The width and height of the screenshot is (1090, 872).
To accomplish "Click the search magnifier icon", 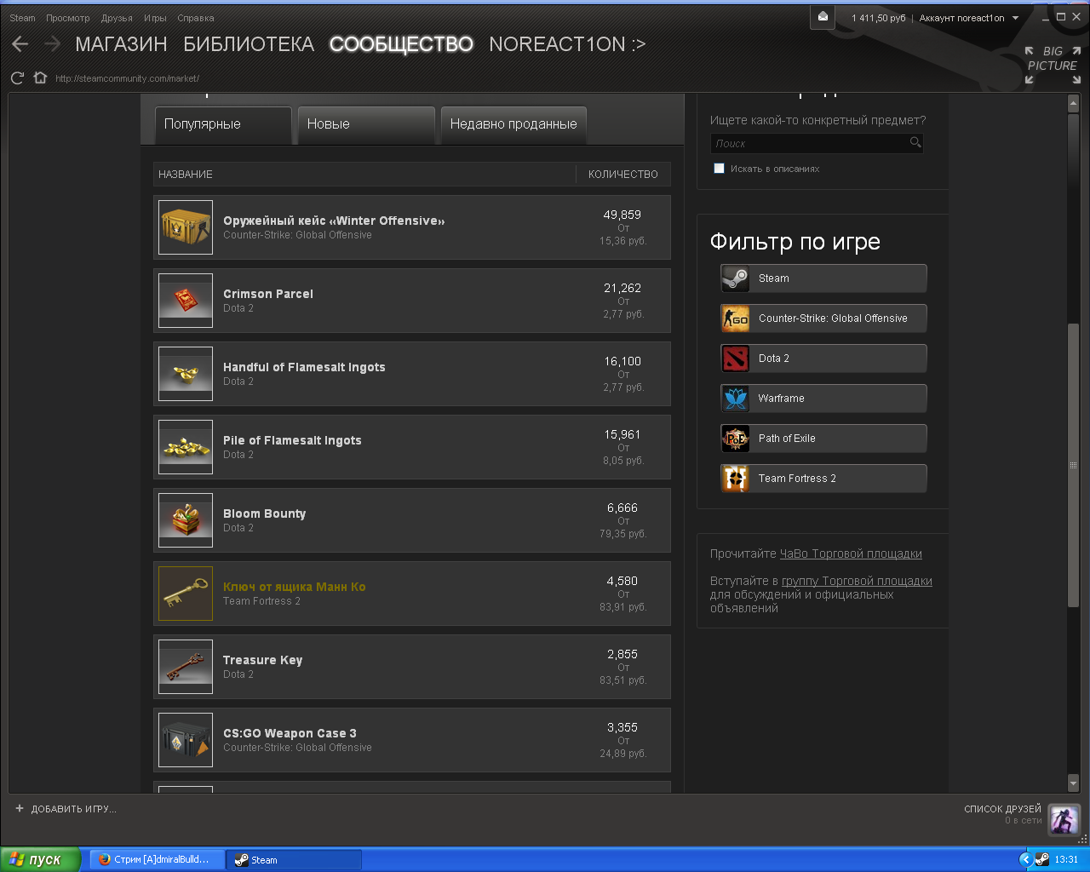I will pos(915,142).
